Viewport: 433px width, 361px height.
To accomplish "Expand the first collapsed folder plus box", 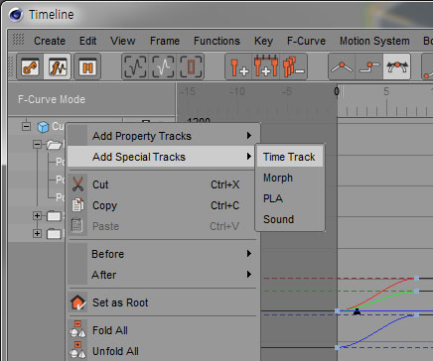I will click(37, 215).
